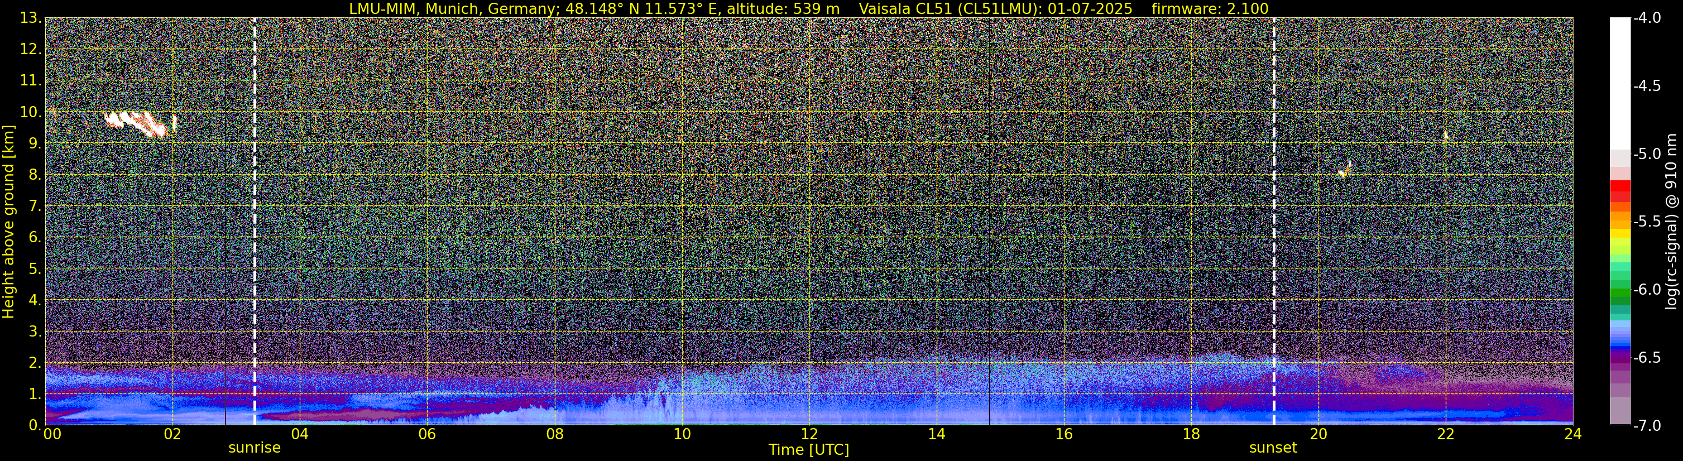Click the time axis tick '18'
Image resolution: width=1683 pixels, height=461 pixels.
(x=1191, y=434)
